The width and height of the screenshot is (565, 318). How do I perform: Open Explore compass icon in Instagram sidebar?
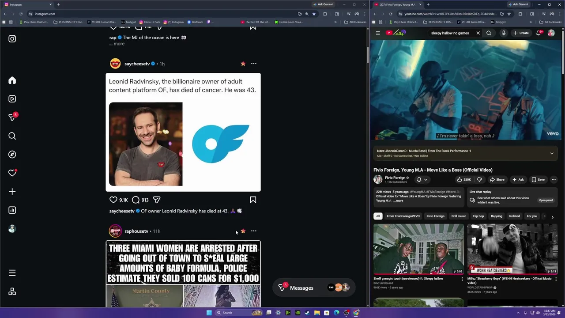tap(12, 155)
